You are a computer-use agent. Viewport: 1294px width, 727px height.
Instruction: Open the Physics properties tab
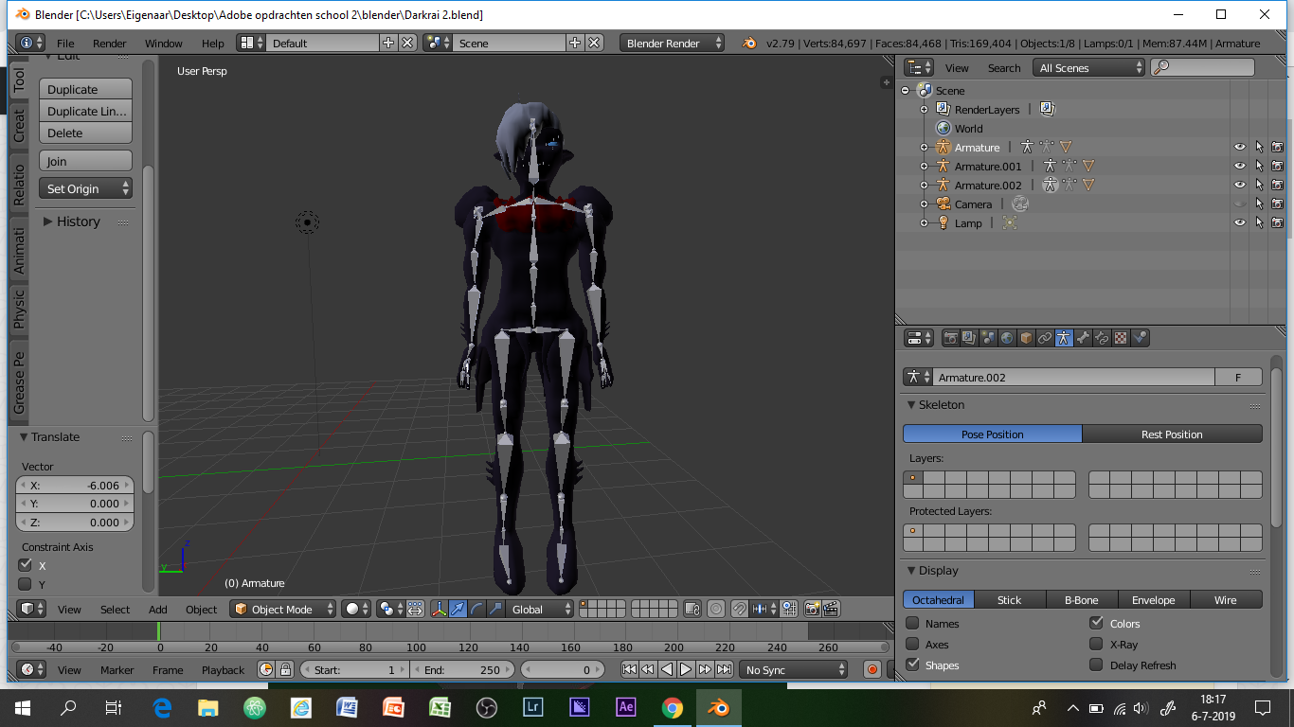point(1140,338)
